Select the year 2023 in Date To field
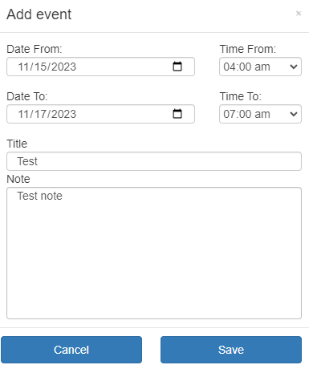The height and width of the screenshot is (369, 309). click(x=64, y=114)
